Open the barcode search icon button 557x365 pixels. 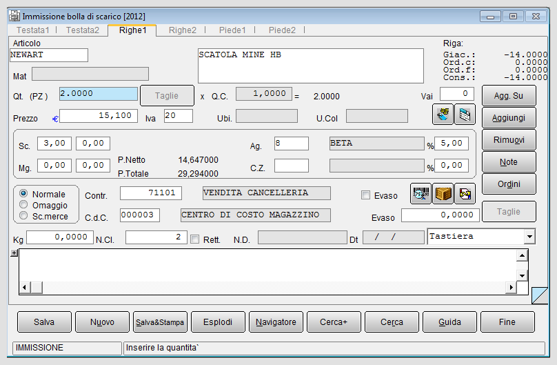coord(421,194)
